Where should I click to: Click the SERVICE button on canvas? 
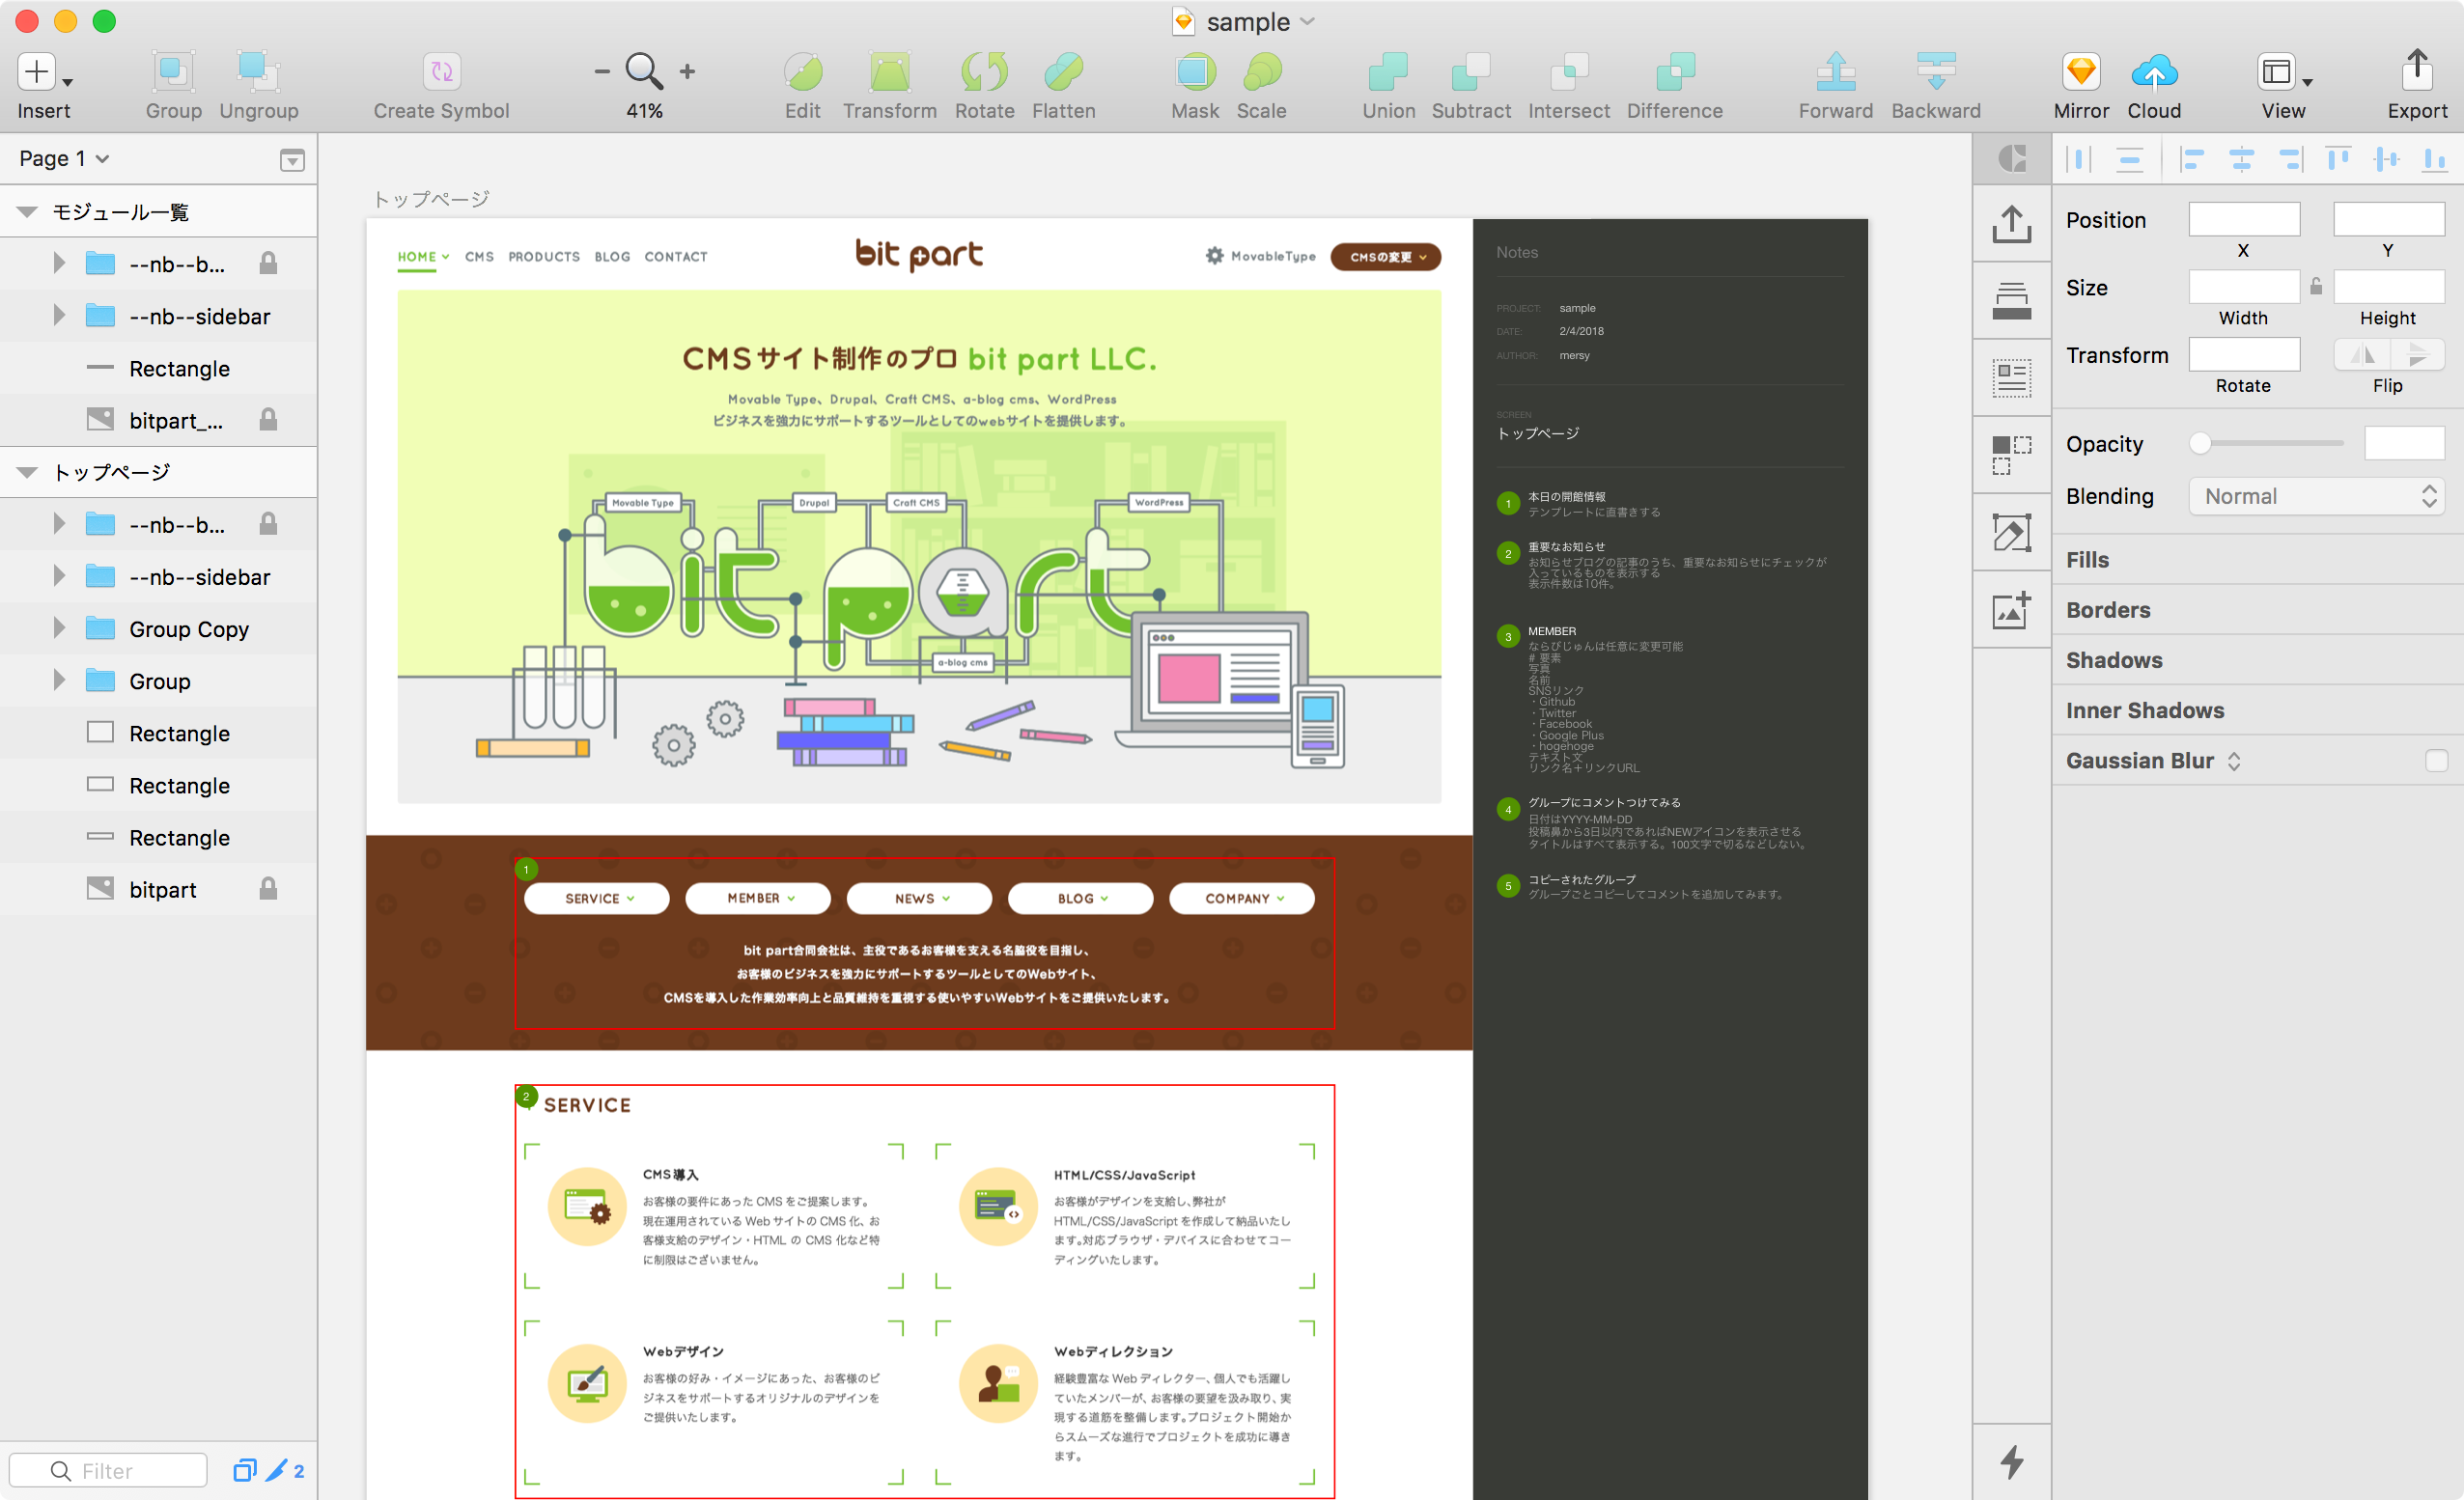(x=597, y=898)
